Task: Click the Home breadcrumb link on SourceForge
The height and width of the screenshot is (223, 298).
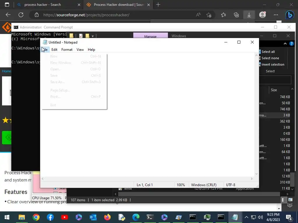Action: coord(6,71)
